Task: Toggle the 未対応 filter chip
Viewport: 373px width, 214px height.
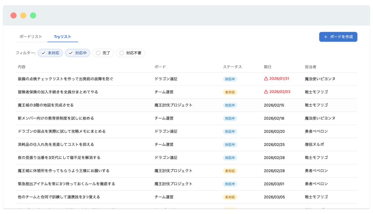Action: pos(50,53)
